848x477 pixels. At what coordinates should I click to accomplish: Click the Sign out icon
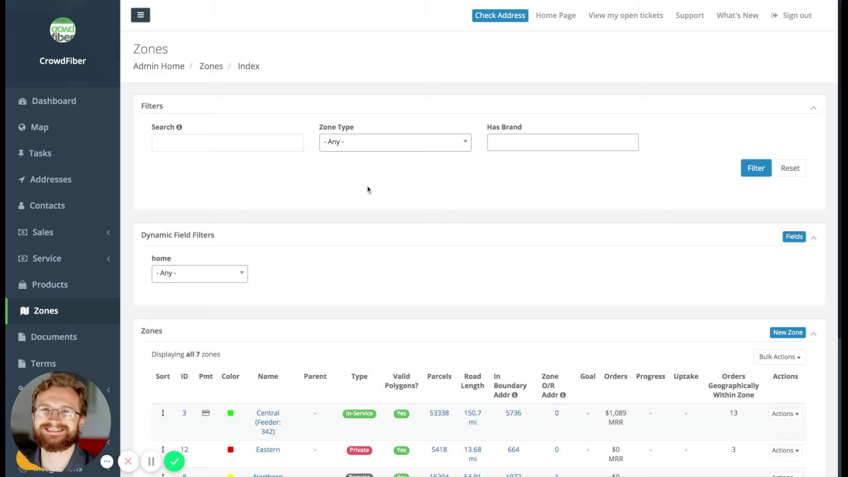[774, 15]
